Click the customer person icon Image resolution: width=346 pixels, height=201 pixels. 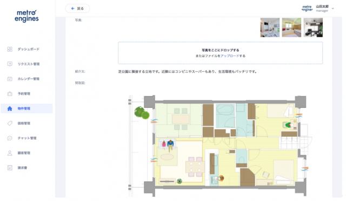click(10, 153)
